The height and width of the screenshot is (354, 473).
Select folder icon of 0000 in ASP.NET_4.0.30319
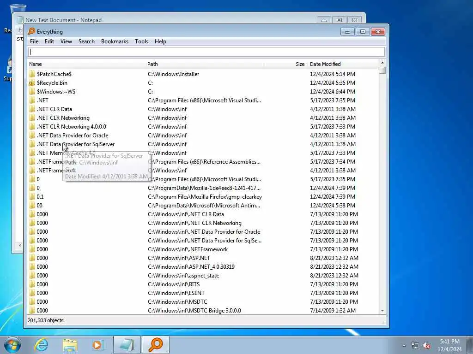click(32, 267)
